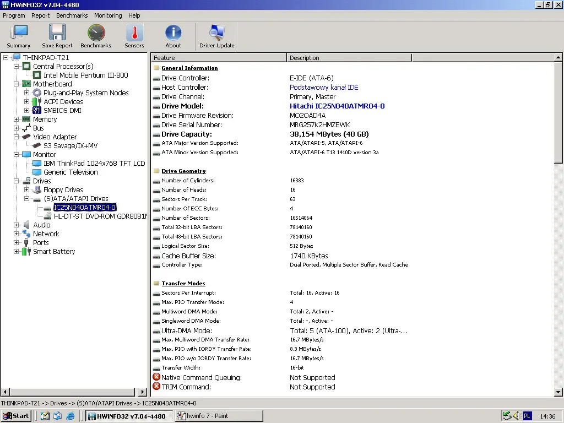Click the tree pane scroll-right arrow

pyautogui.click(x=143, y=392)
